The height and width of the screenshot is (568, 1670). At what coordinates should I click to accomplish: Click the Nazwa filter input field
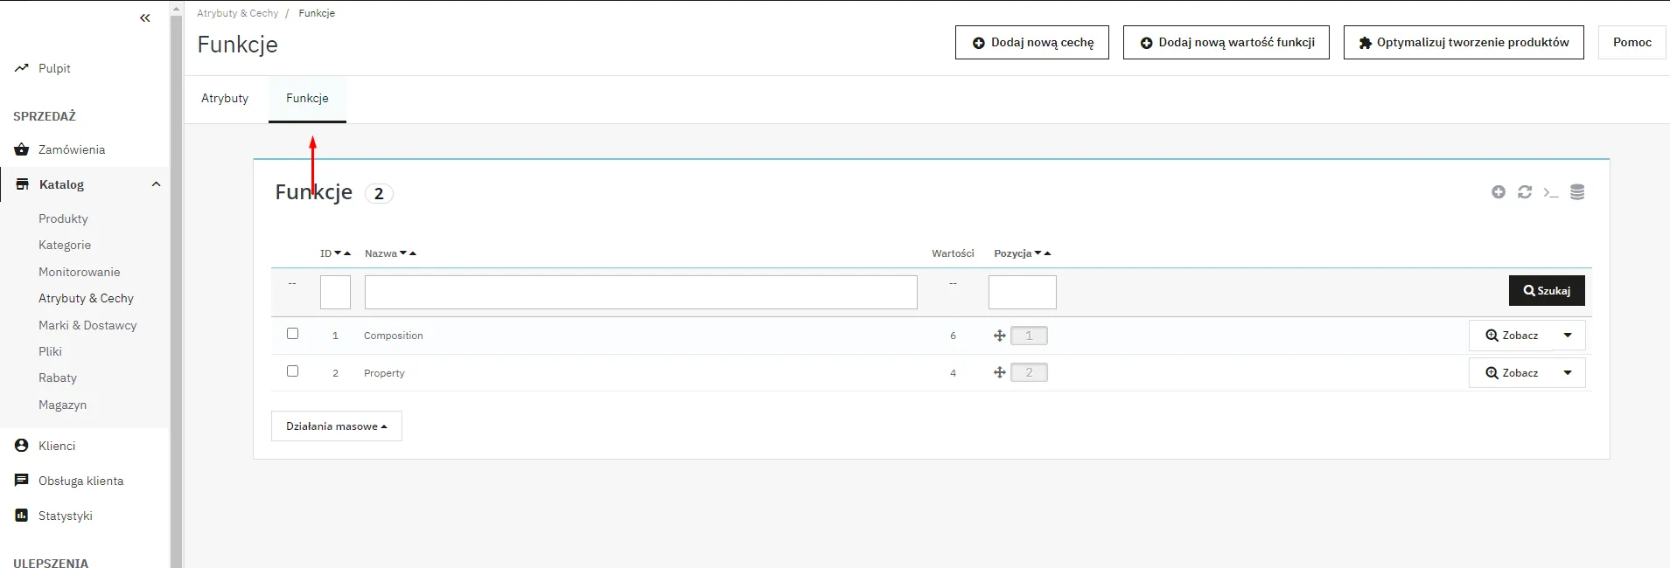coord(640,293)
